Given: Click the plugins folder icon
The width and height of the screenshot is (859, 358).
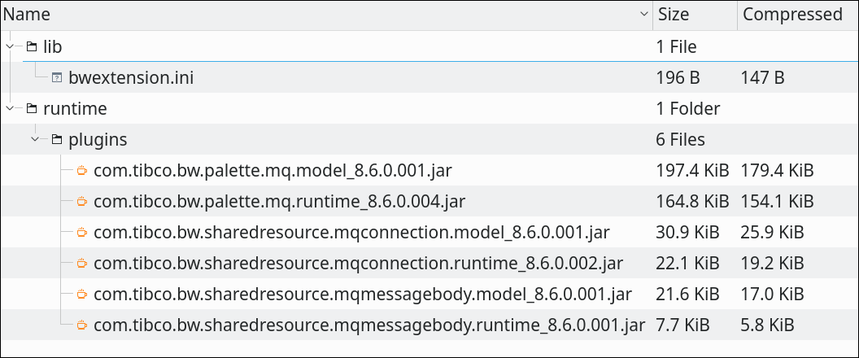Looking at the screenshot, I should tap(57, 140).
